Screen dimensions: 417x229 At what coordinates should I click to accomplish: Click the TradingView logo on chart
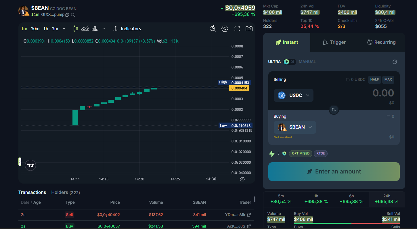(30, 165)
